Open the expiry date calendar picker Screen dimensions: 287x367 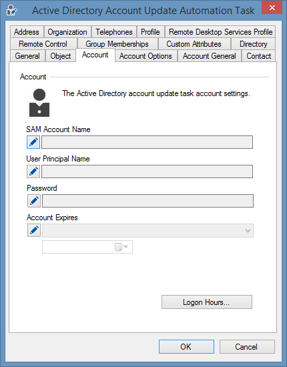pyautogui.click(x=121, y=247)
